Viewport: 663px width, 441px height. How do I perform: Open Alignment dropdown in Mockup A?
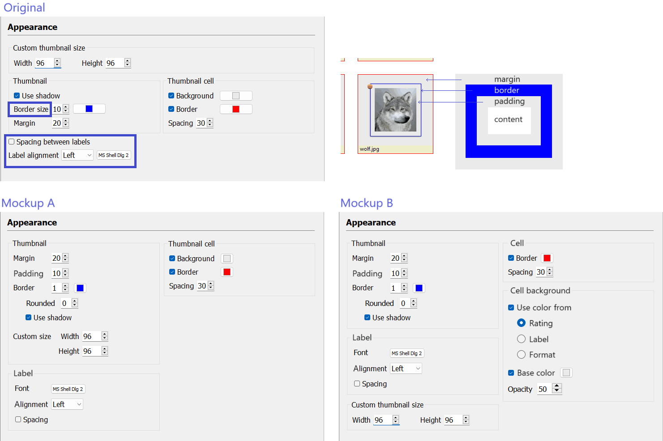(x=67, y=404)
